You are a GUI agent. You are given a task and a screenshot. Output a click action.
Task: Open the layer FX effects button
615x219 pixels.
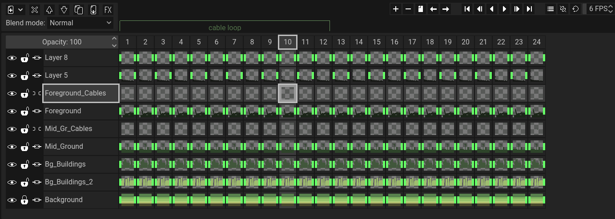pyautogui.click(x=108, y=9)
